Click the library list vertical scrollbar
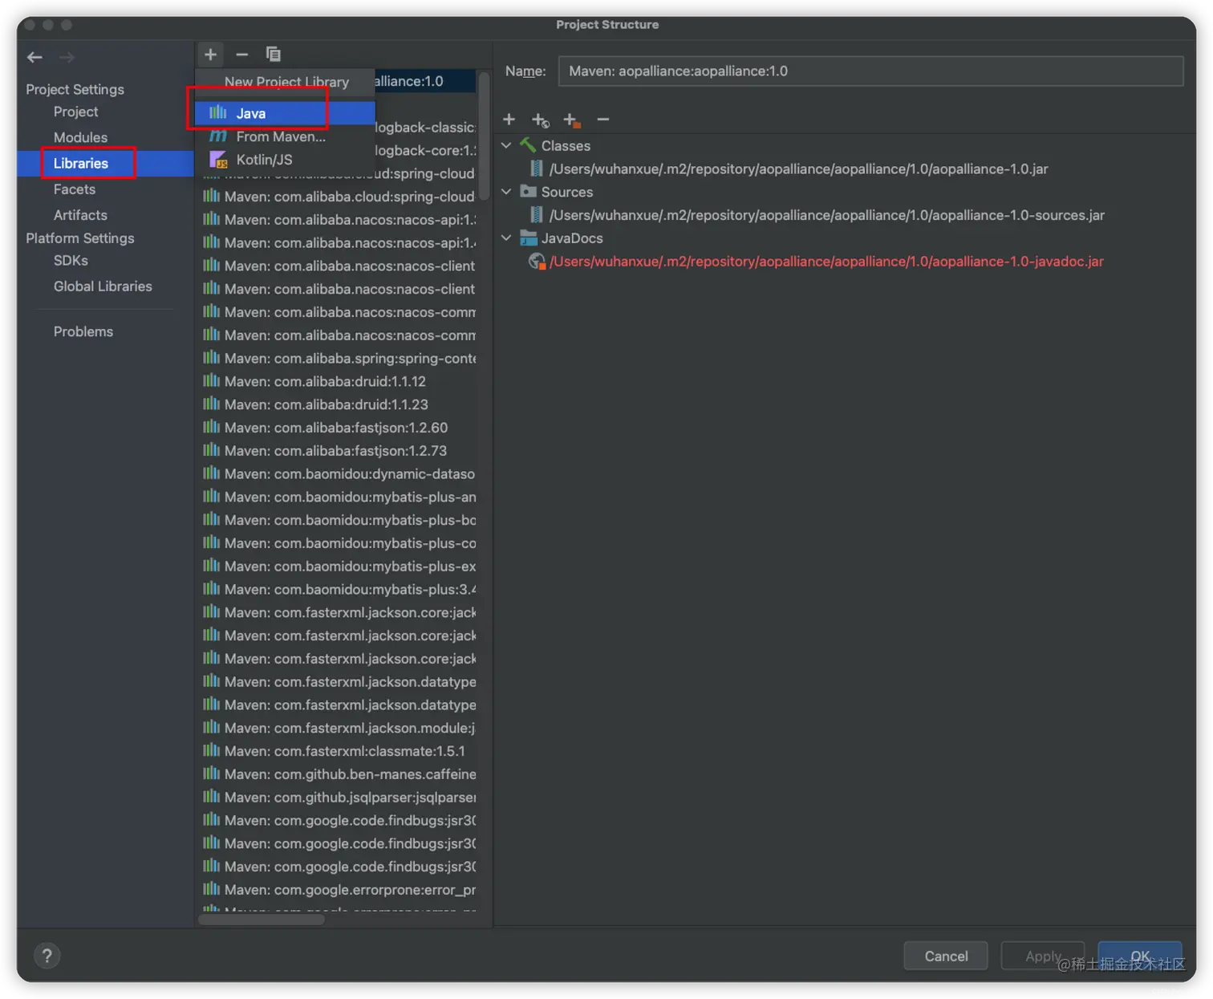 [484, 136]
